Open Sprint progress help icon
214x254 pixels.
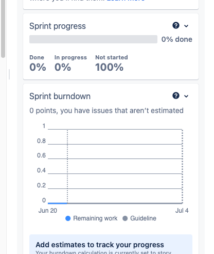[x=176, y=26]
